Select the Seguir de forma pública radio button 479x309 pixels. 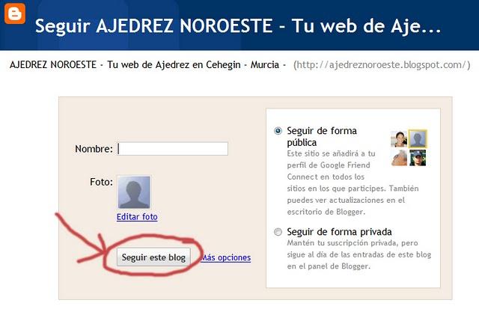278,131
